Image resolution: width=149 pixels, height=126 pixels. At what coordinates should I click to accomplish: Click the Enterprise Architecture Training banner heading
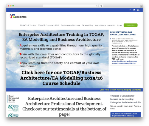[x=61, y=37]
